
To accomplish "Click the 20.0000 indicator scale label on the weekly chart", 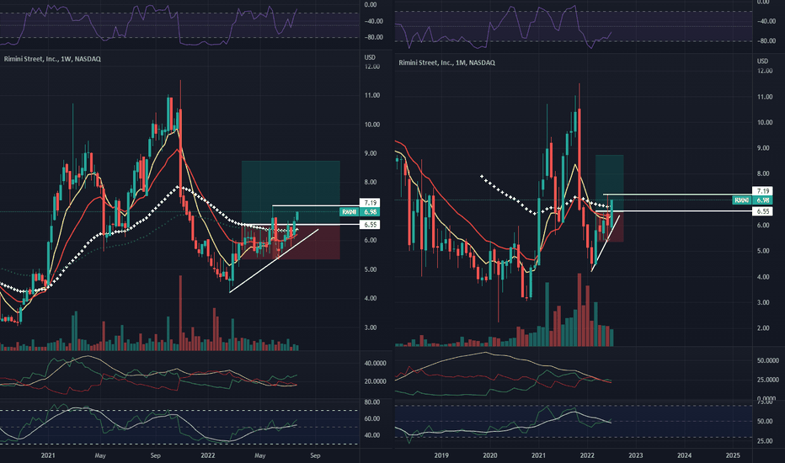I will point(375,381).
